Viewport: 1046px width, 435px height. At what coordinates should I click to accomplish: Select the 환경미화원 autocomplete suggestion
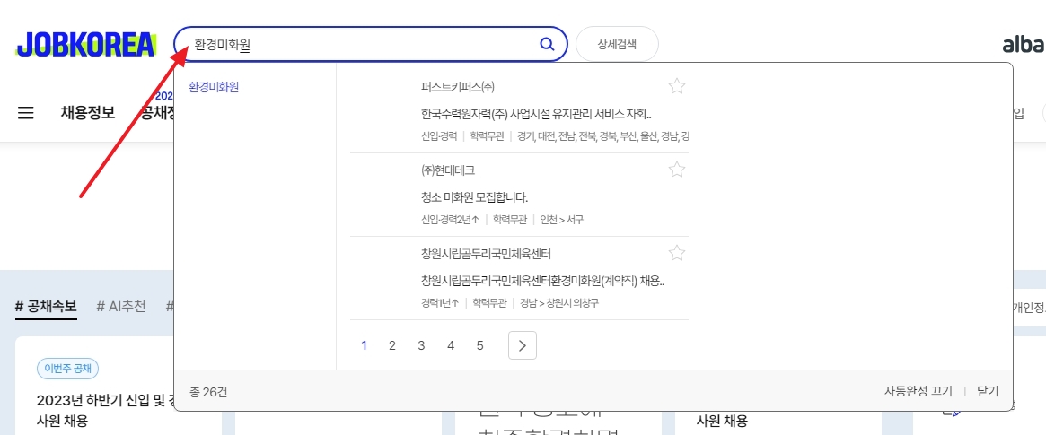coord(214,87)
